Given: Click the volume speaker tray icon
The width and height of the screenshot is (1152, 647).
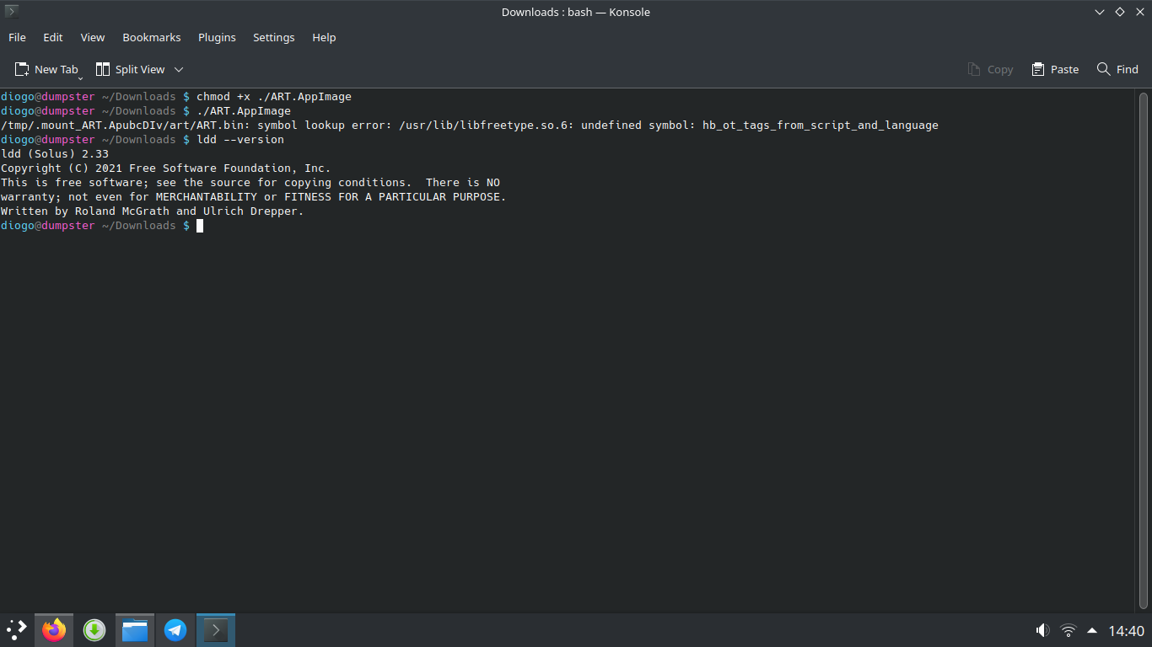Looking at the screenshot, I should tap(1043, 630).
